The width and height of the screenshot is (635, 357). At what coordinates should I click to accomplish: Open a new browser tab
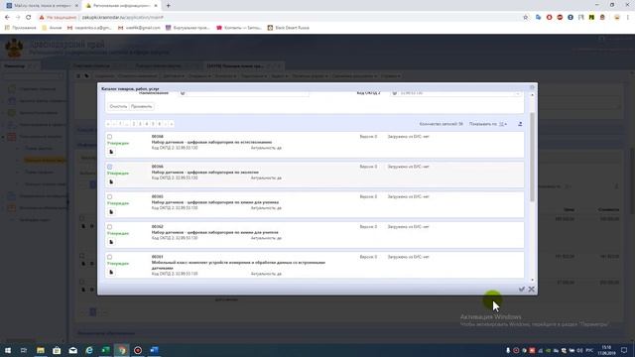168,6
